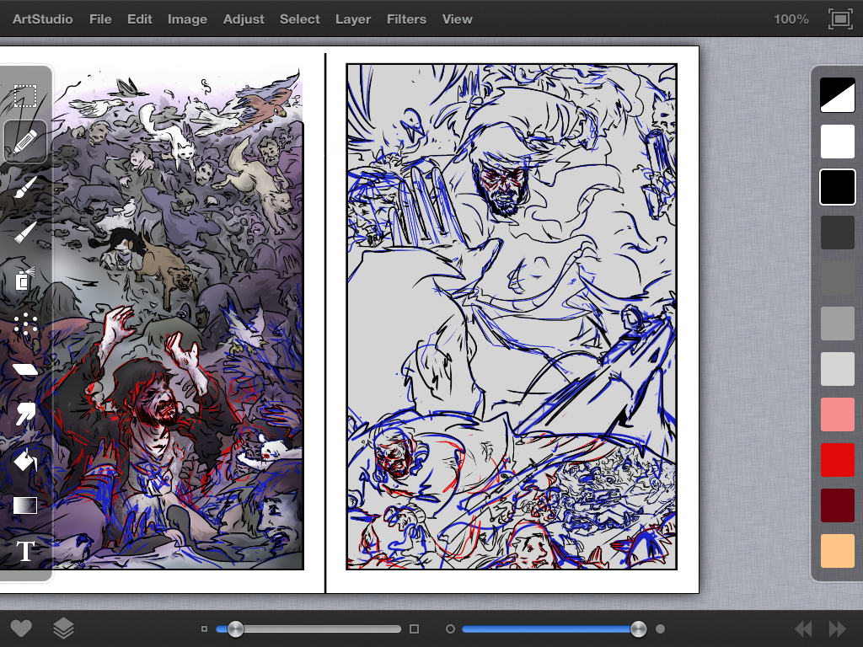Open the View menu
The image size is (863, 647).
[x=457, y=19]
